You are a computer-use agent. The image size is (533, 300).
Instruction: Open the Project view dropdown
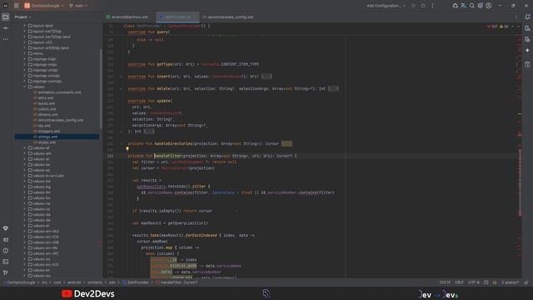tap(22, 17)
